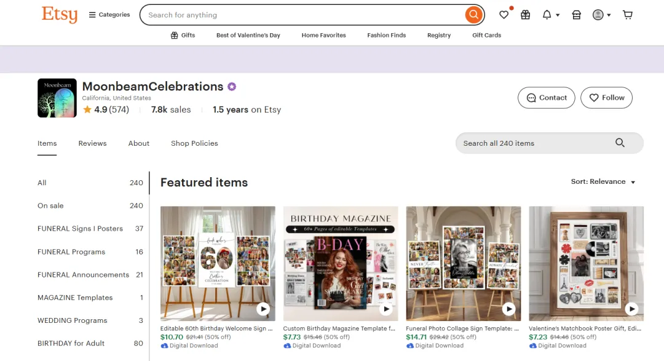Screen dimensions: 664x361
Task: Open the Shop Manager storefront icon
Action: pyautogui.click(x=576, y=15)
